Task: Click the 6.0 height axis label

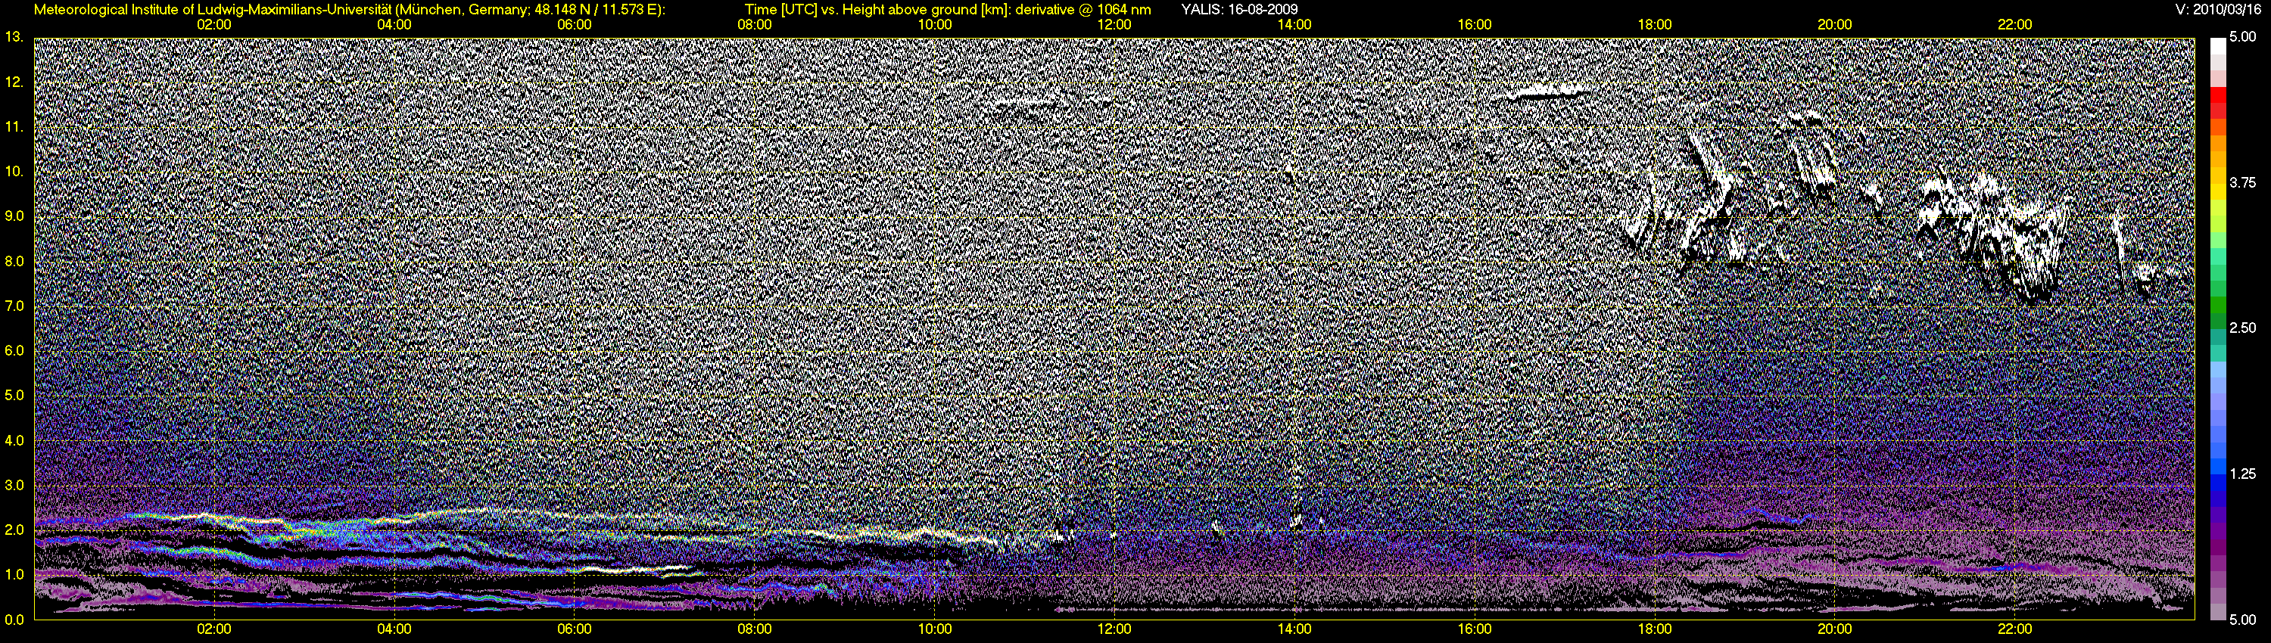Action: click(x=14, y=350)
